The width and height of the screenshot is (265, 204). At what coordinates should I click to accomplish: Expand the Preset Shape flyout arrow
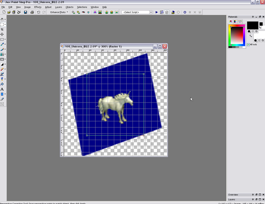click(x=5, y=94)
